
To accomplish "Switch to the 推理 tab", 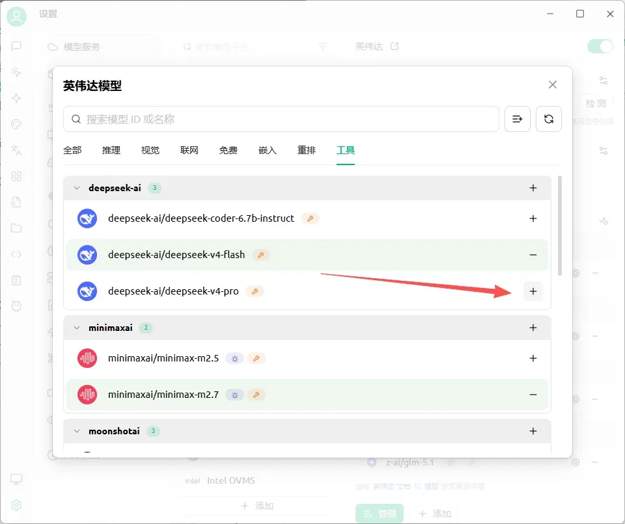I will [x=111, y=151].
